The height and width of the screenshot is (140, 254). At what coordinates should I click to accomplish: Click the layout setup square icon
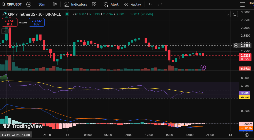pos(243,4)
